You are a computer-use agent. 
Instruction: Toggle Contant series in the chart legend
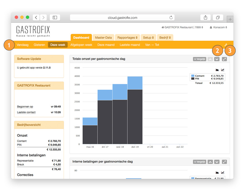[200, 76]
